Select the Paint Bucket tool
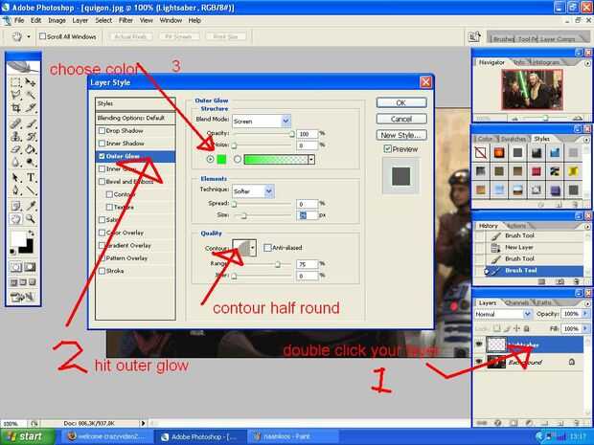594x445 pixels. [31, 149]
